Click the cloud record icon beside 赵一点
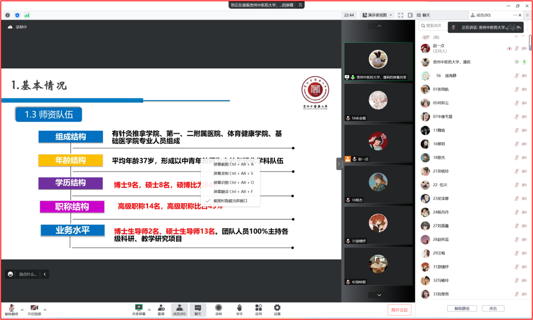 click(509, 48)
